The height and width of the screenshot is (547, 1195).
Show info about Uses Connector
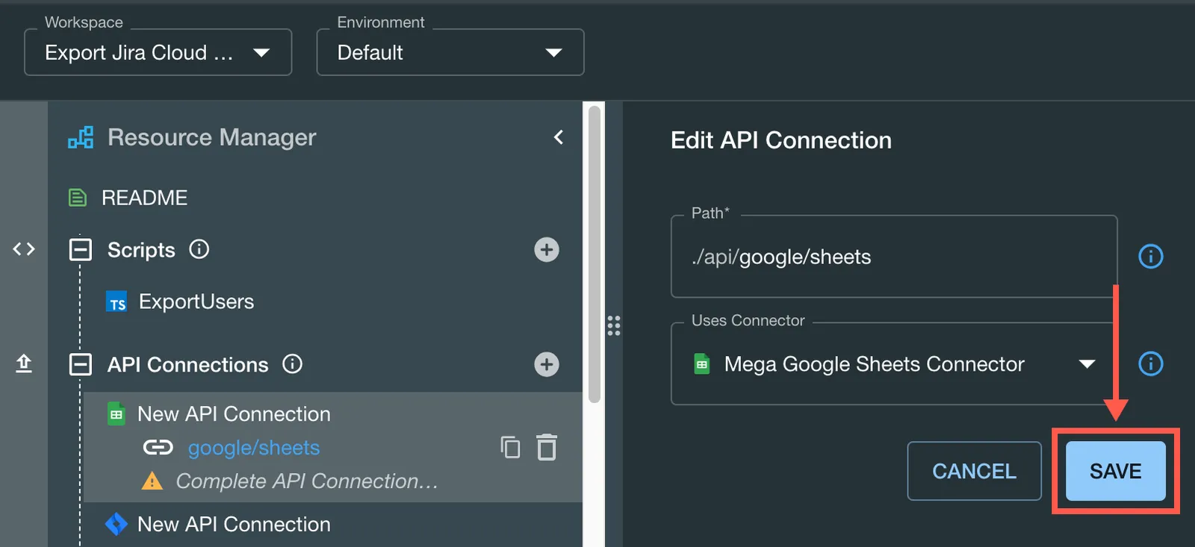tap(1151, 364)
